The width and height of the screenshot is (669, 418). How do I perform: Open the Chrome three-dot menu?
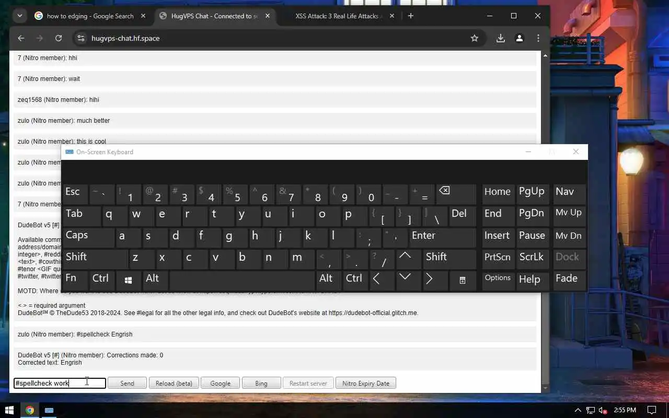[538, 38]
